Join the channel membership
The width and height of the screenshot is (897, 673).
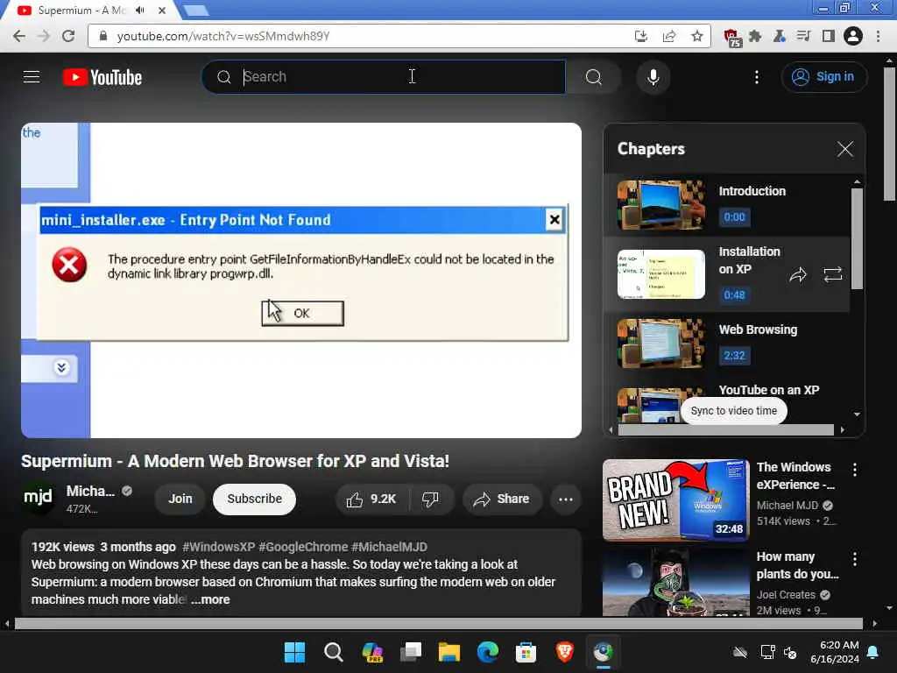pyautogui.click(x=180, y=499)
